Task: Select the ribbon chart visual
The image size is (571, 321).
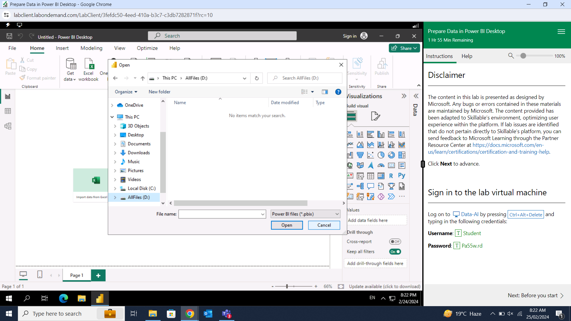Action: click(x=402, y=145)
